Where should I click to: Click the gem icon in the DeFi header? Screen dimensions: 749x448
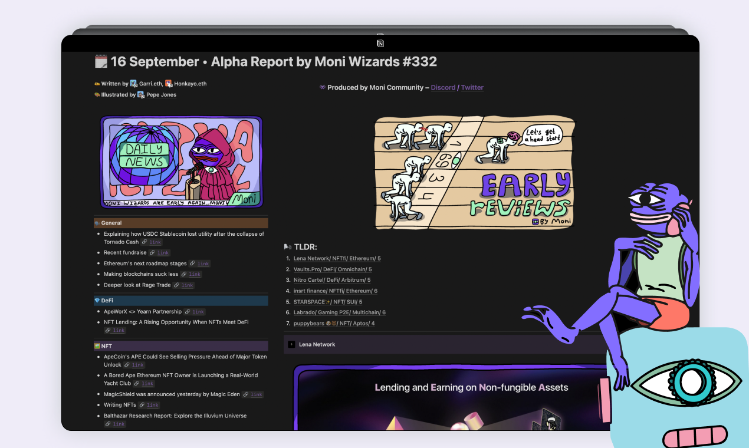[97, 301]
